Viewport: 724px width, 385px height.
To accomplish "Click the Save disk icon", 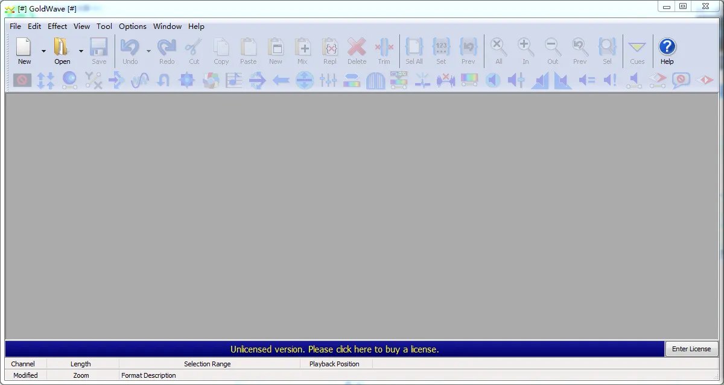I will (99, 48).
